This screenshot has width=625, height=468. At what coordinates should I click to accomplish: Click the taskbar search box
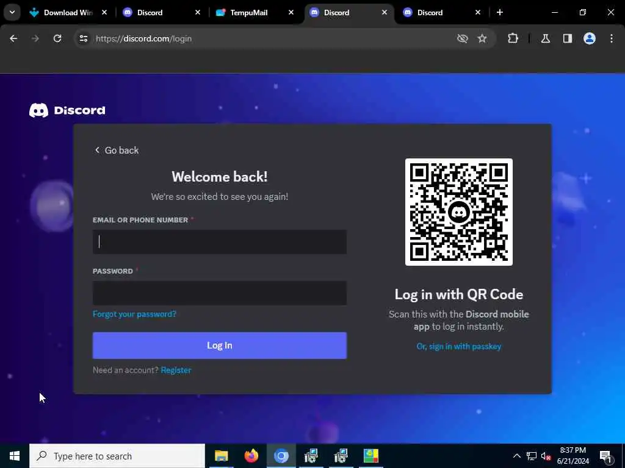point(117,456)
